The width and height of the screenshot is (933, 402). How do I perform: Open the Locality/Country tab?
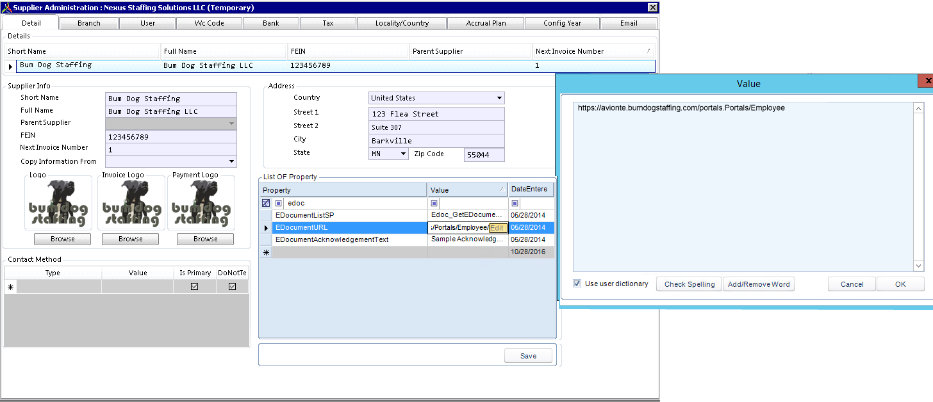tap(402, 23)
